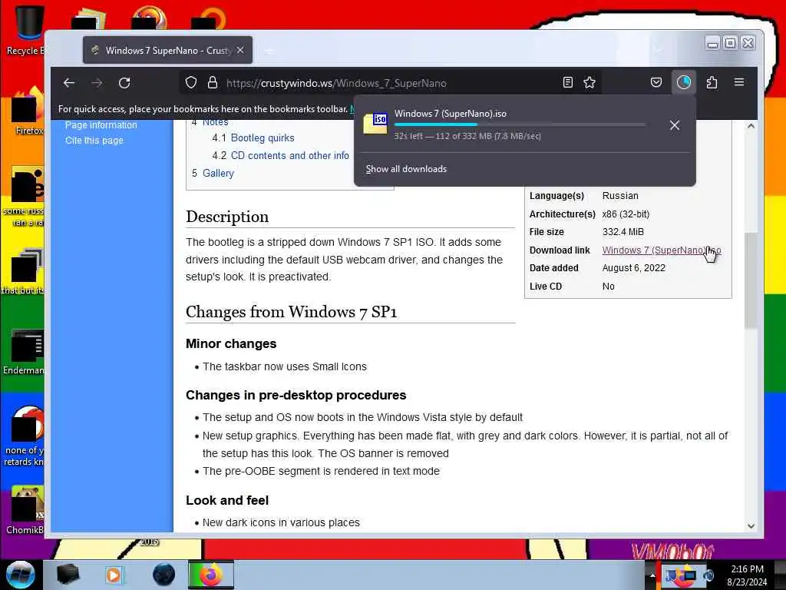Click the date August 6, 2022

(633, 268)
